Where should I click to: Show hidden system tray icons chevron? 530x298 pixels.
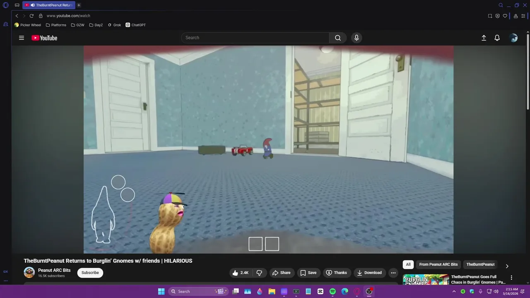coord(454,291)
